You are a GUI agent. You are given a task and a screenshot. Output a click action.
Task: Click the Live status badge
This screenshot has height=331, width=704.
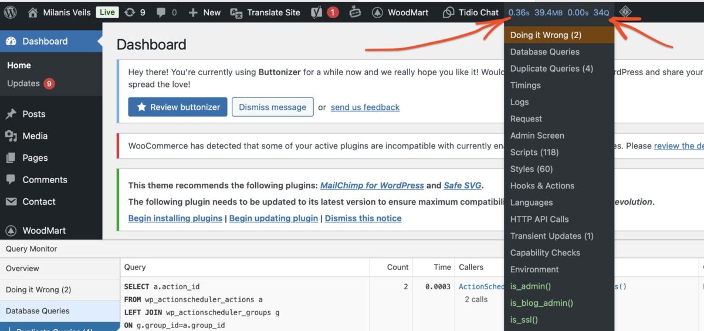(x=107, y=12)
